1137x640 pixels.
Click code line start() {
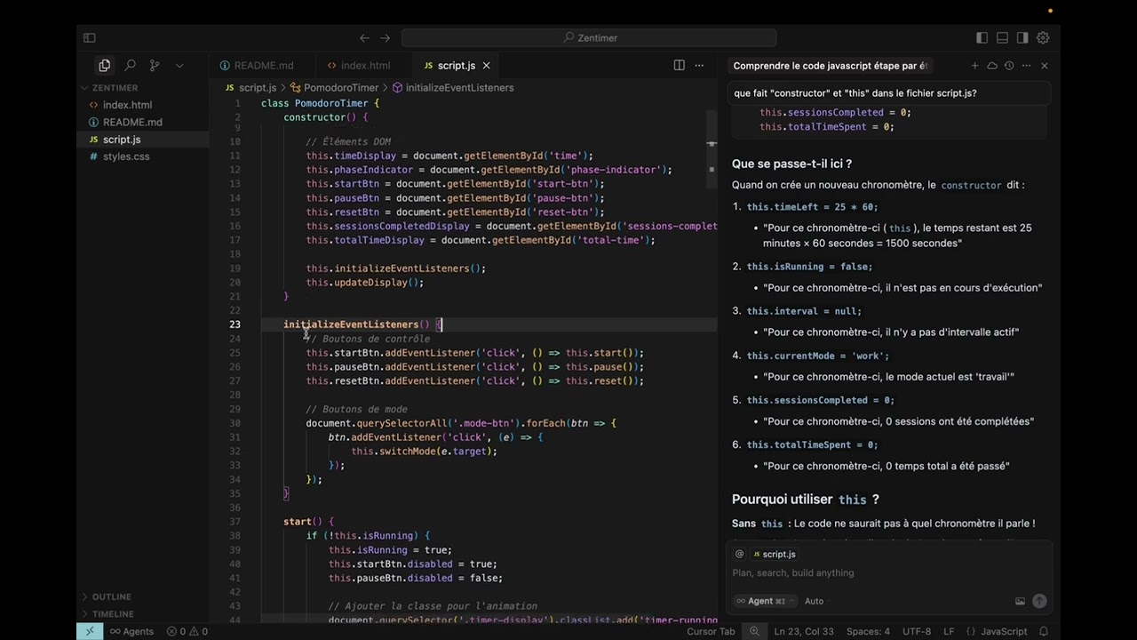click(308, 522)
